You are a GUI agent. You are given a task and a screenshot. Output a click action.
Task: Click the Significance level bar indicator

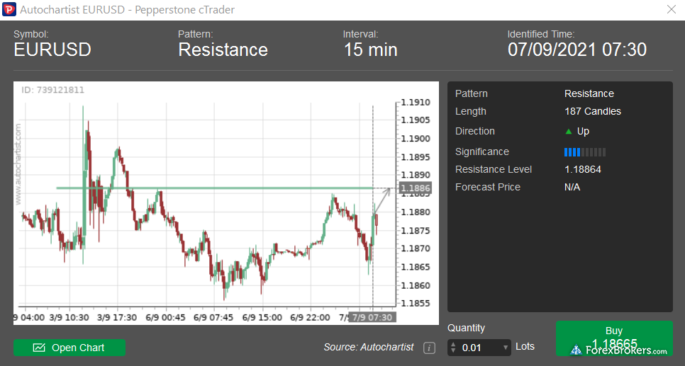point(584,152)
